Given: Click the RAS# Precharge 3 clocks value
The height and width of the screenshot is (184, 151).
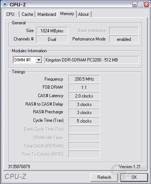Looking at the screenshot, I should point(84,113).
